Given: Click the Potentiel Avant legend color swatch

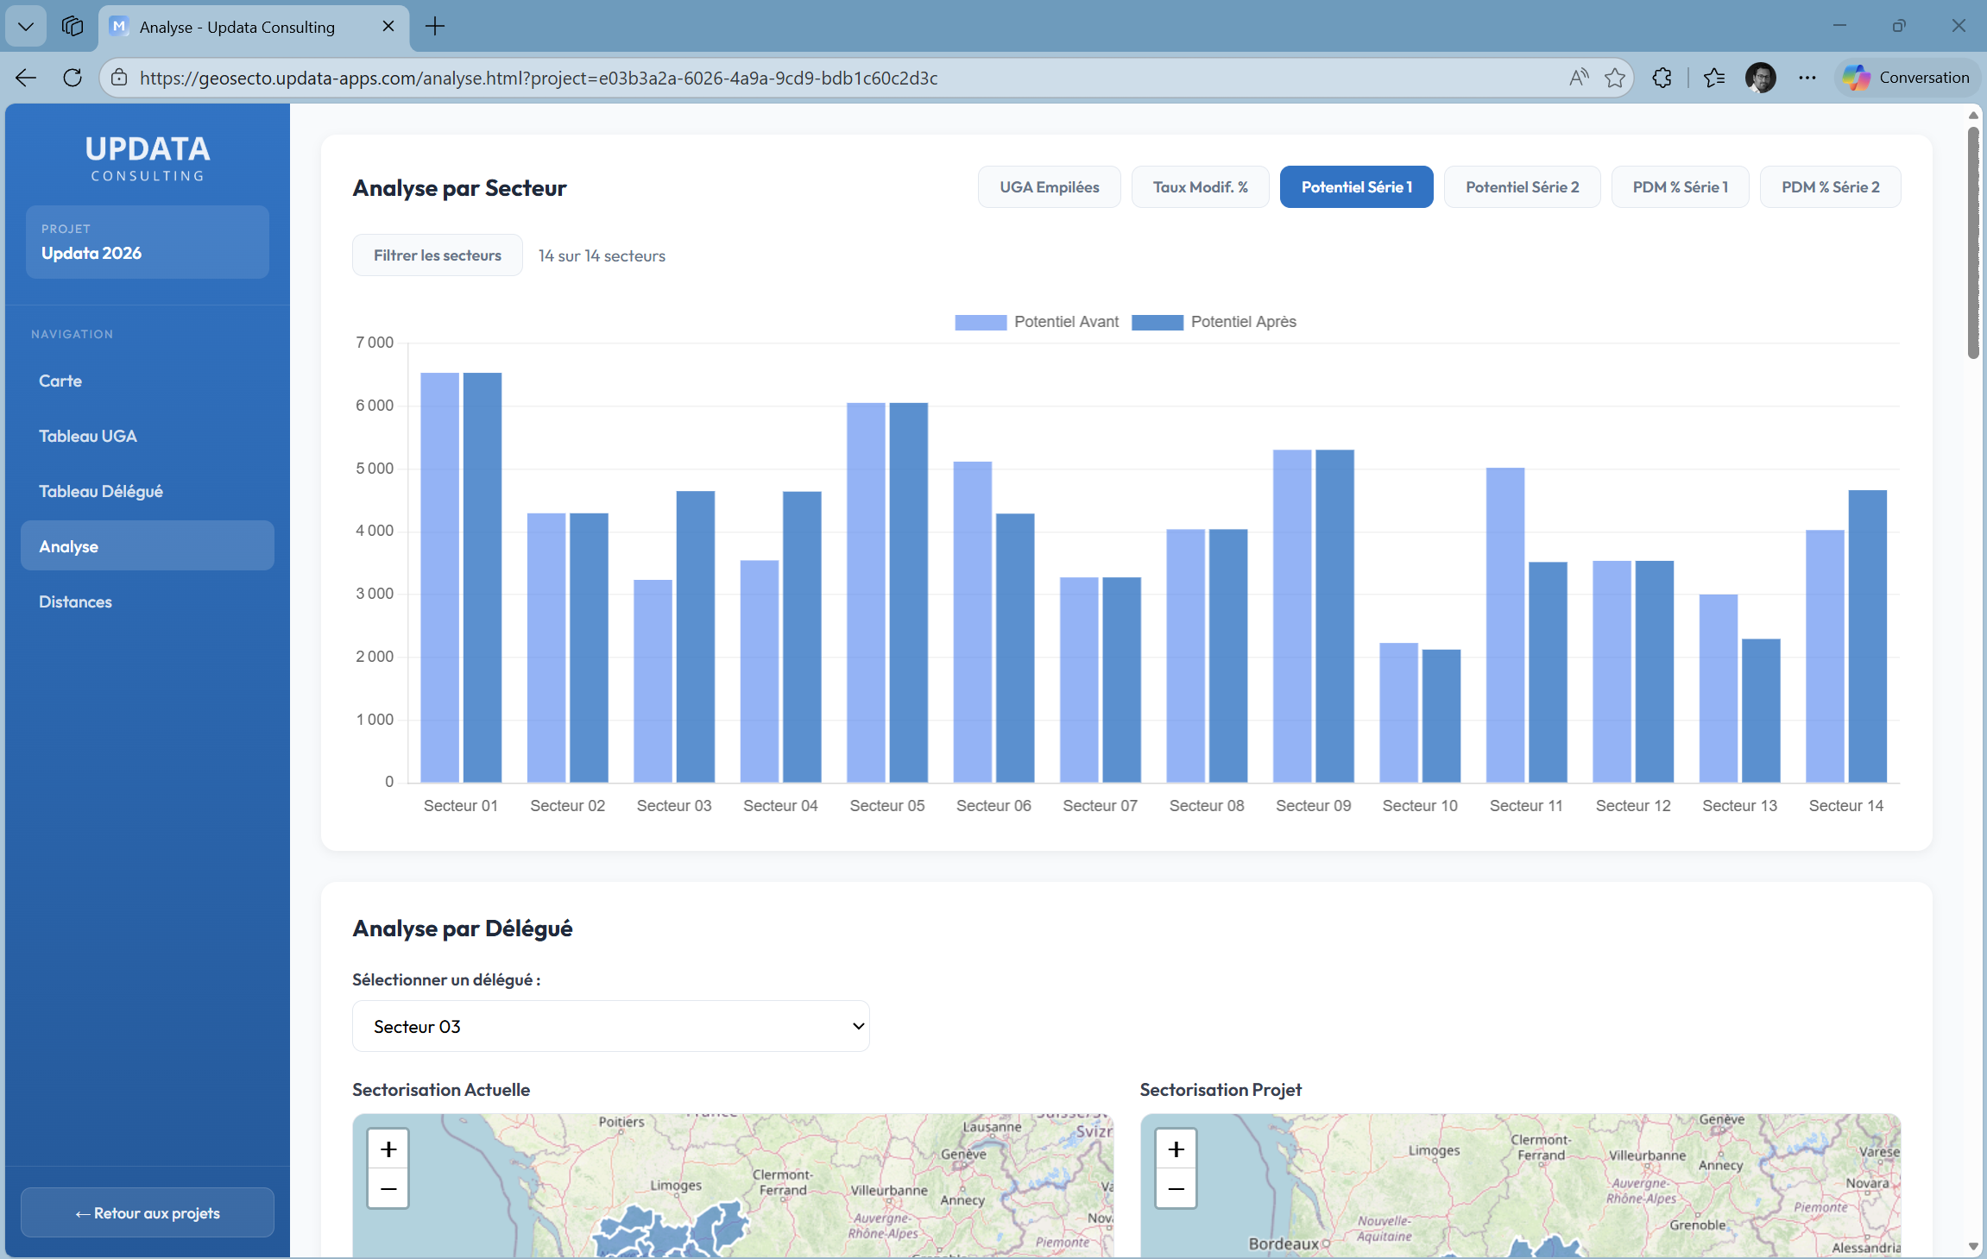Looking at the screenshot, I should pyautogui.click(x=980, y=322).
